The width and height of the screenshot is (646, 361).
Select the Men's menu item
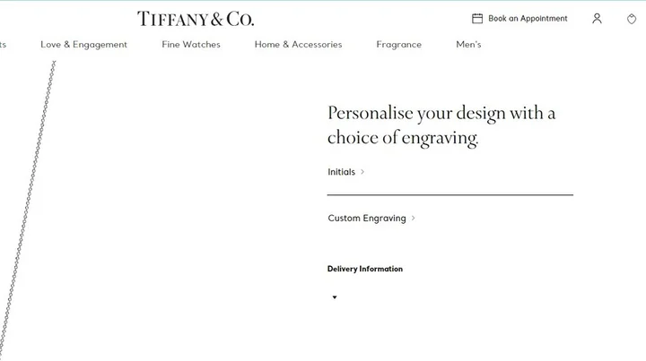[x=468, y=45]
